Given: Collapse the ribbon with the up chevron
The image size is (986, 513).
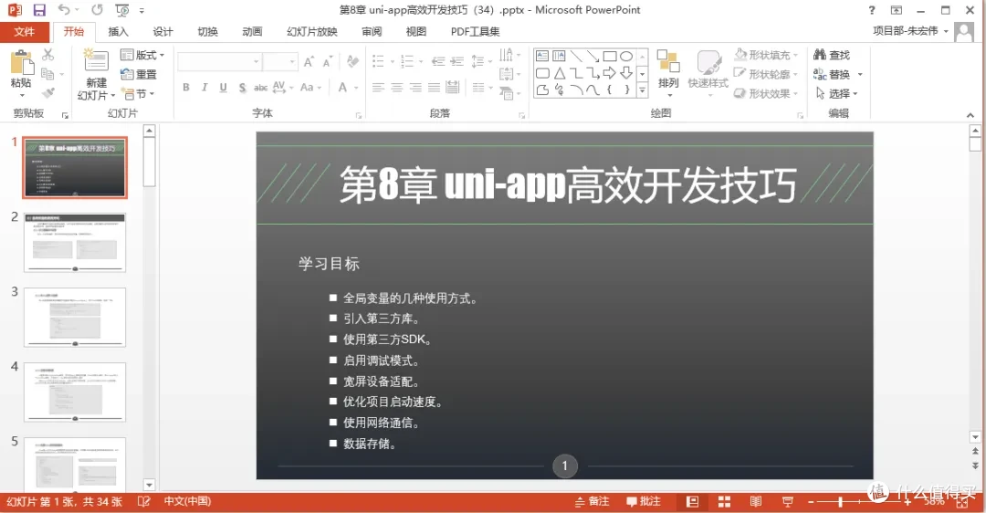Looking at the screenshot, I should (x=970, y=115).
